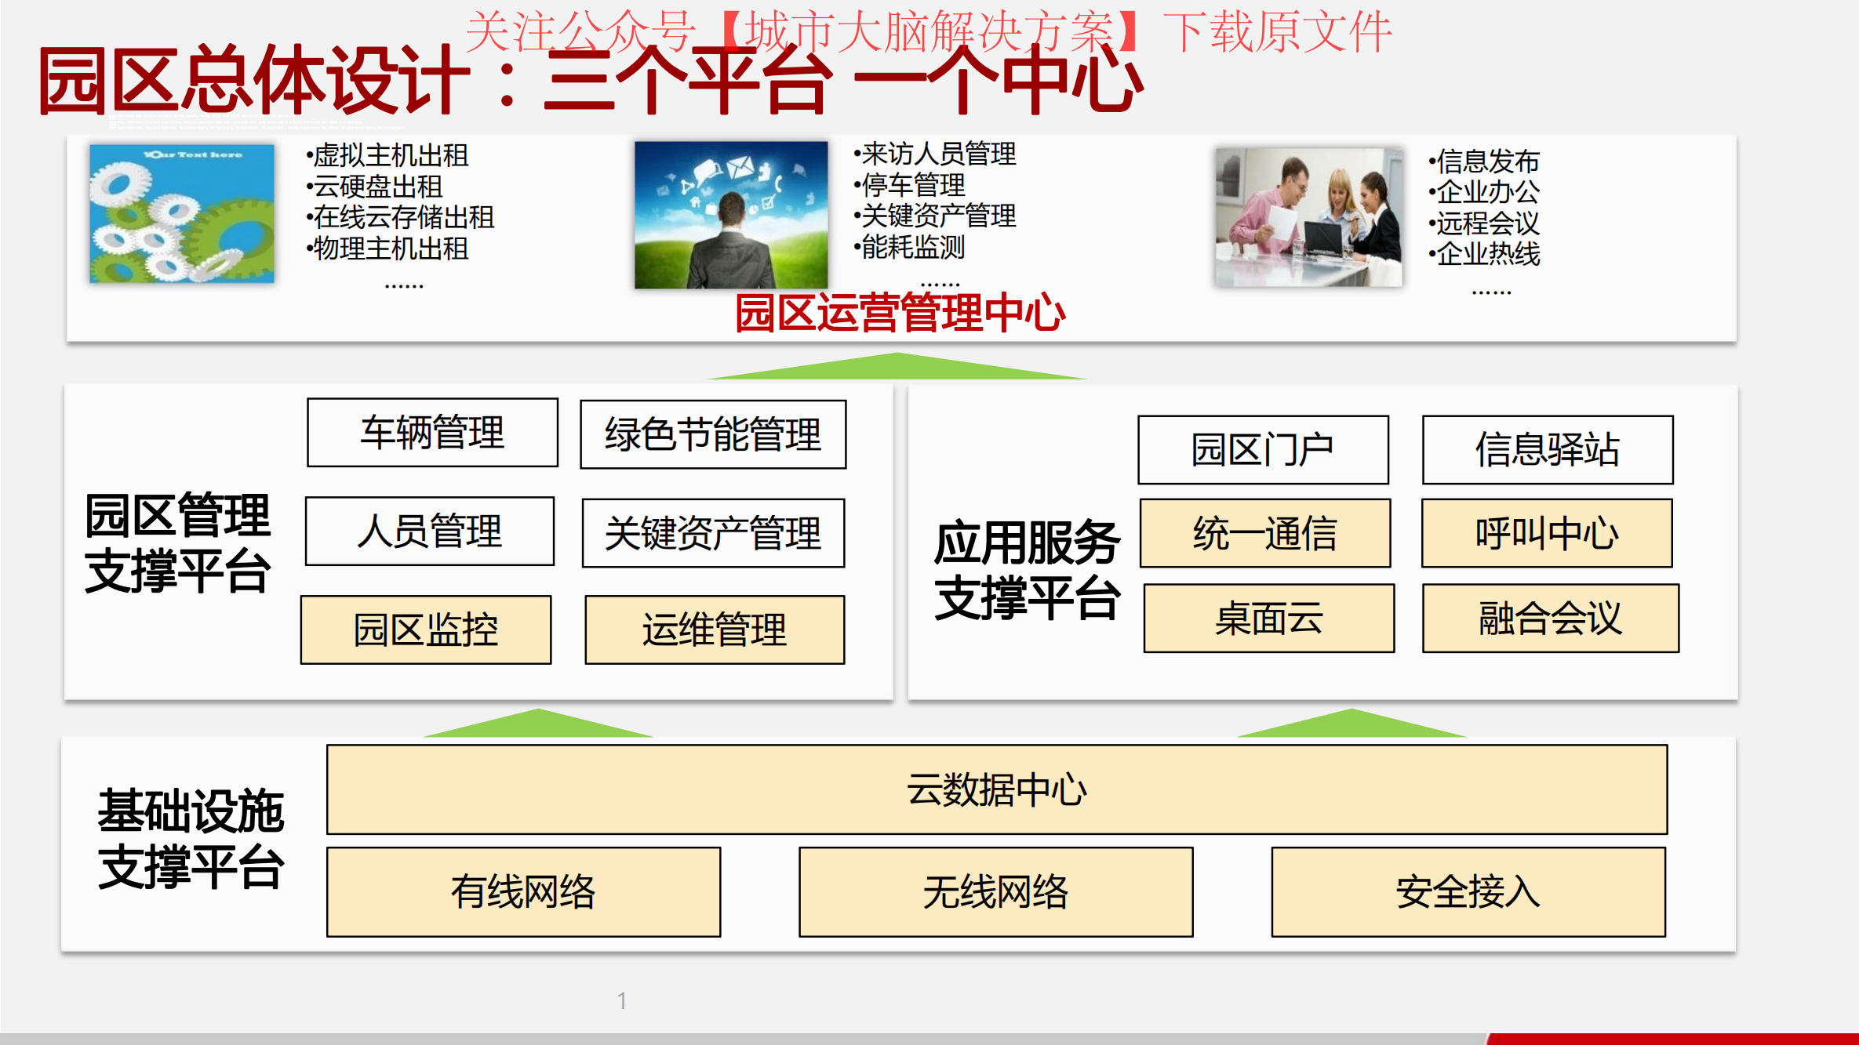Select the 运维管理 box
The image size is (1859, 1045).
coord(715,630)
